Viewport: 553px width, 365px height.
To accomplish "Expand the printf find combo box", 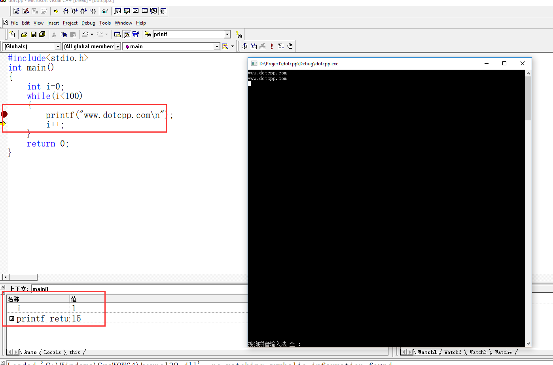I will point(227,34).
